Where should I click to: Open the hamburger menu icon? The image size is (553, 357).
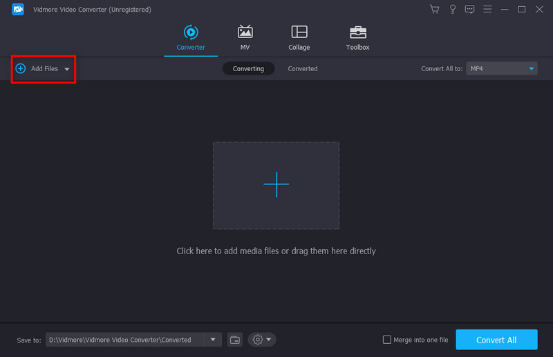pos(487,10)
